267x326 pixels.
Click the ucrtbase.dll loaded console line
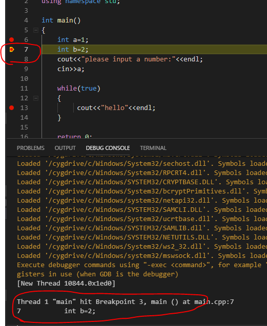(142, 219)
